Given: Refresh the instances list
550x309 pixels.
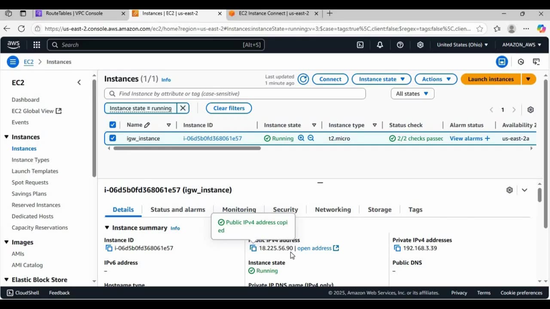Looking at the screenshot, I should pos(303,79).
